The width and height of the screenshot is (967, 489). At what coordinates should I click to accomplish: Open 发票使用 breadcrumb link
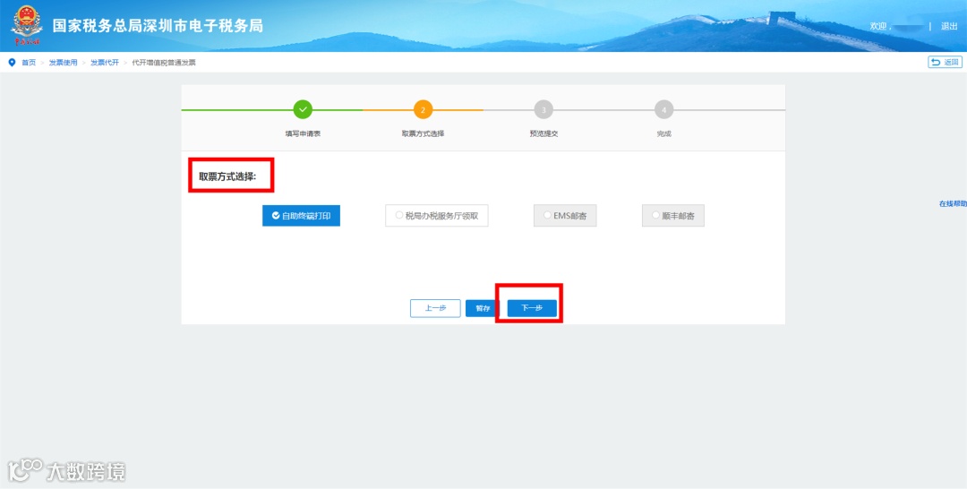[63, 63]
